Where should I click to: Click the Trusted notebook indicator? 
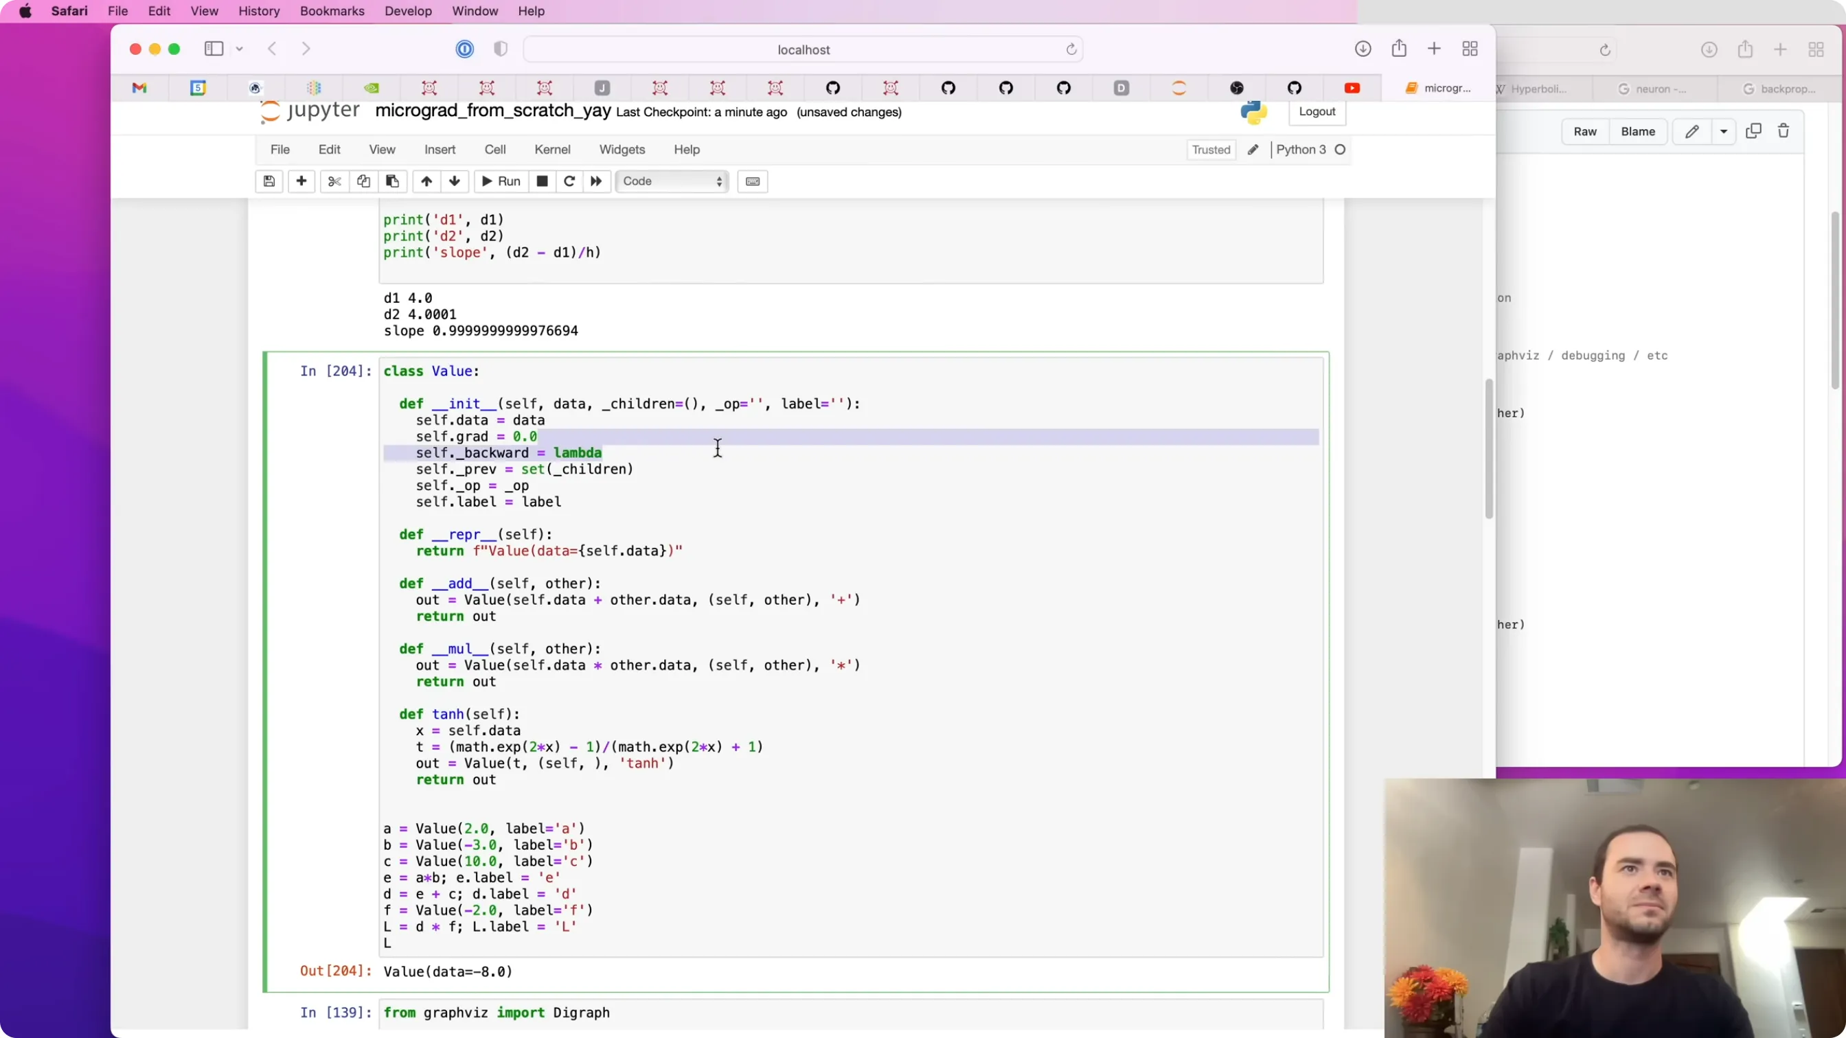1211,150
